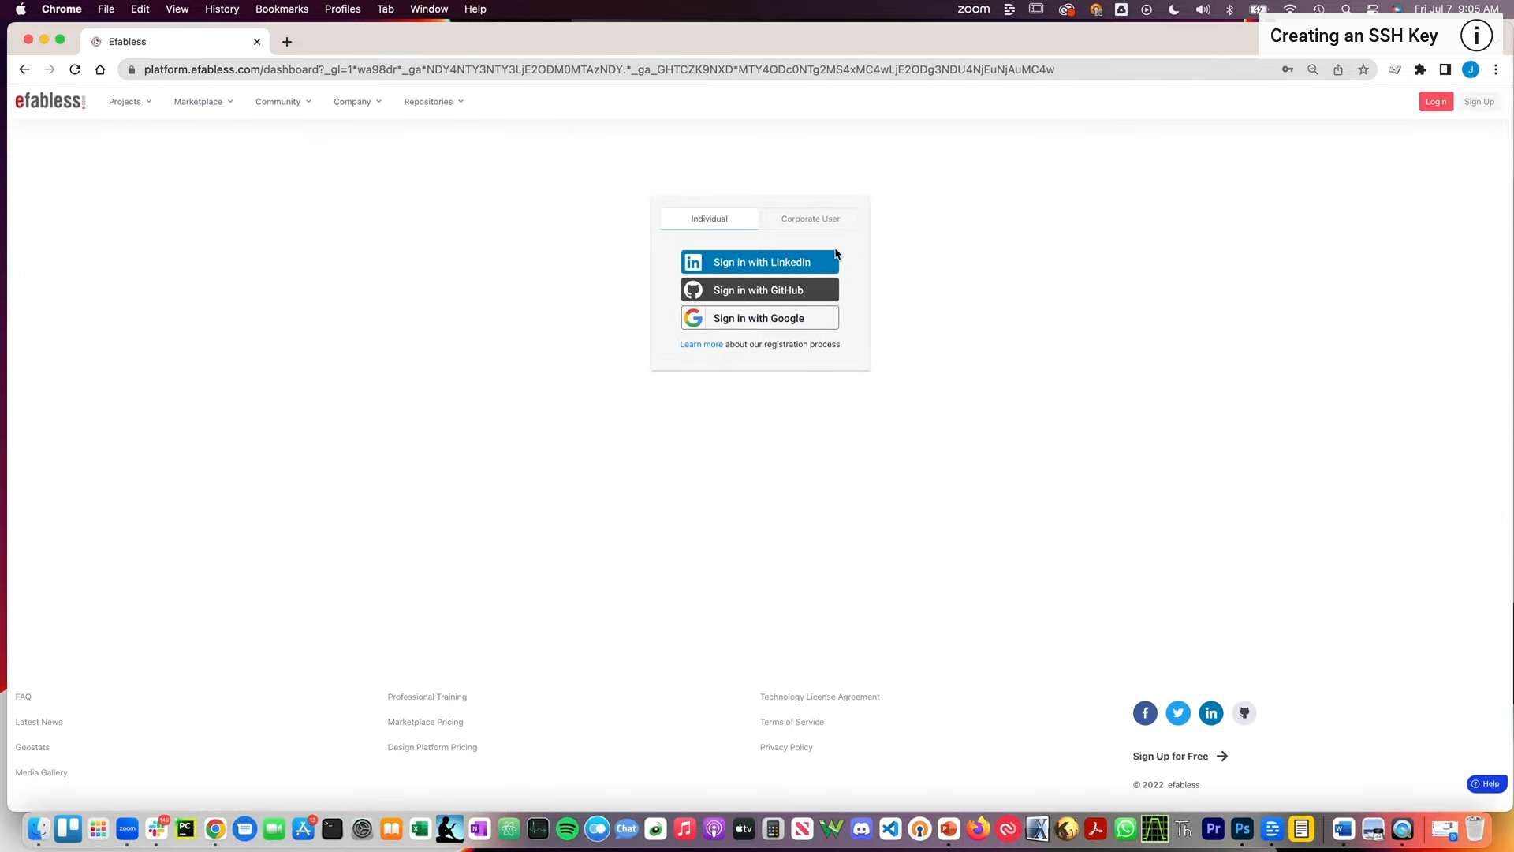Select the Individual tab
1514x852 pixels.
tap(709, 219)
